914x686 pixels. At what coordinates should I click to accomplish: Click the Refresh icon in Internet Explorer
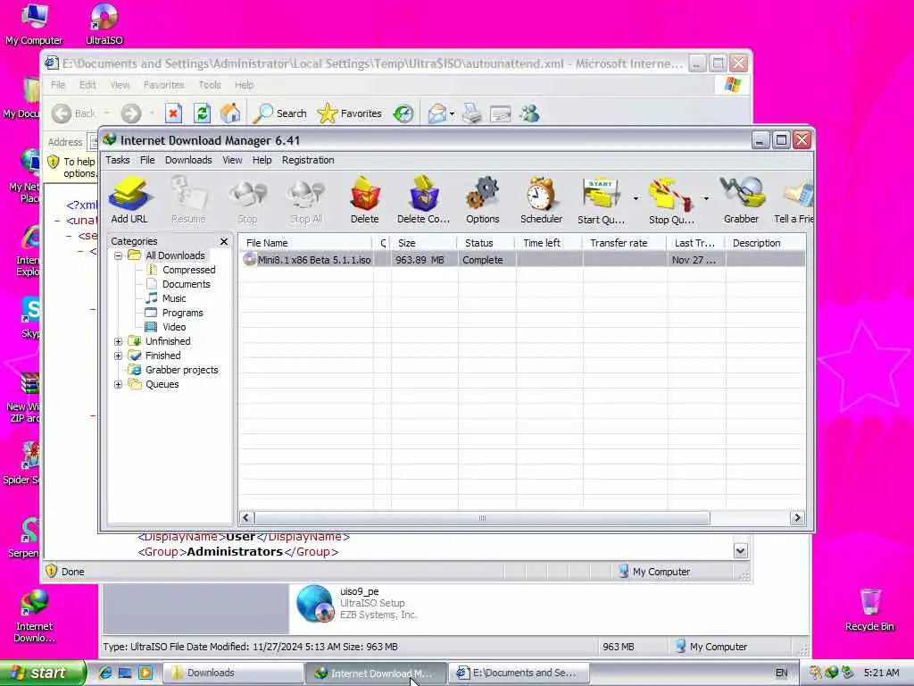pos(202,113)
